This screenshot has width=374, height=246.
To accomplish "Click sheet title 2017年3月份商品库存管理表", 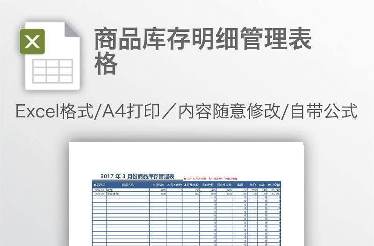I will (137, 176).
